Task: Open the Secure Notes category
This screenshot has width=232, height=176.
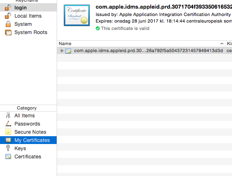Action: coord(28,132)
